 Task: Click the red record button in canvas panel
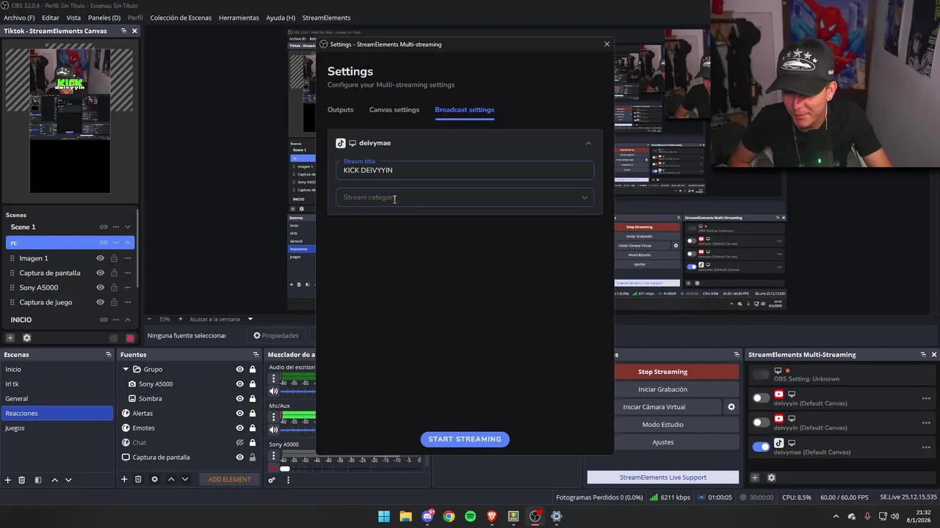click(x=130, y=338)
